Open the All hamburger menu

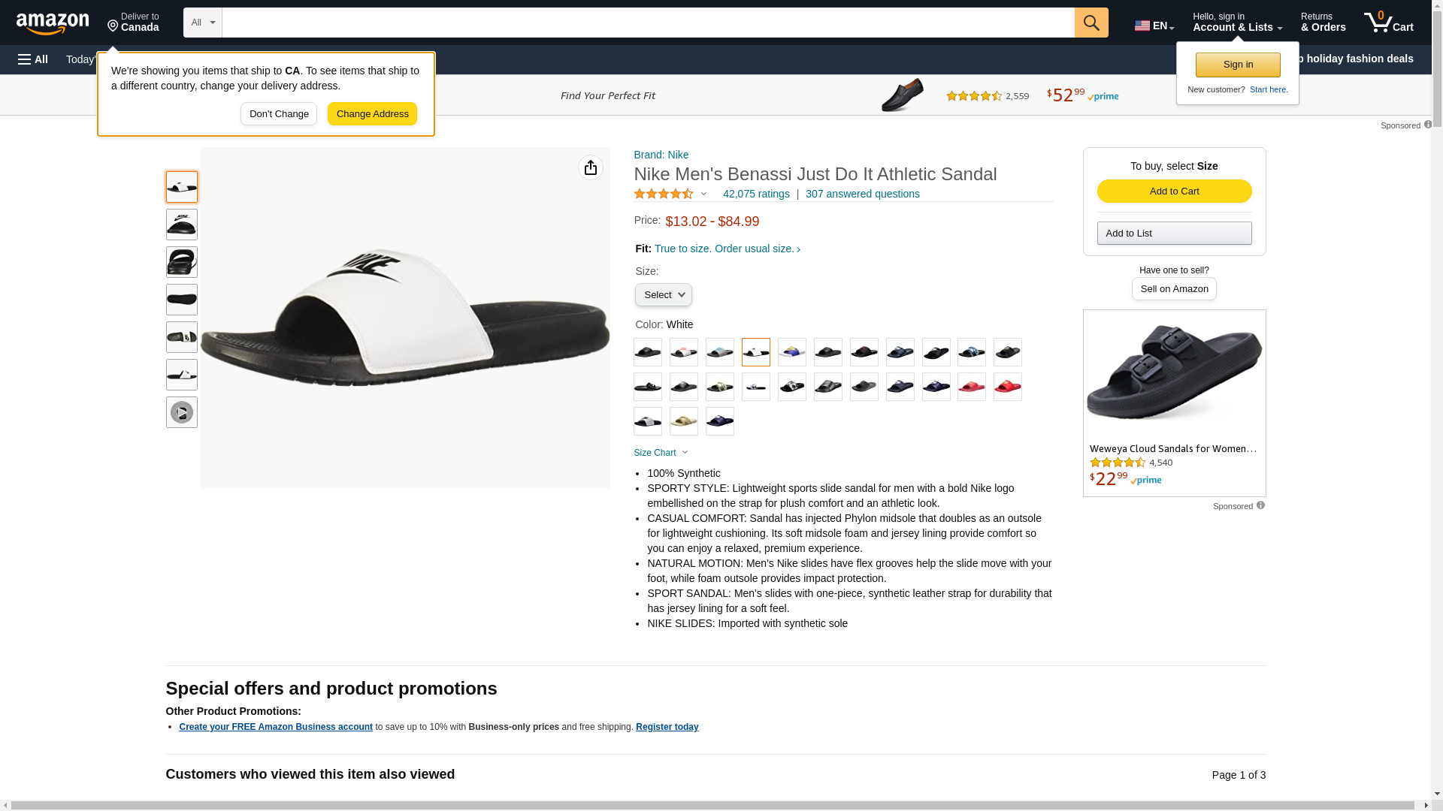click(x=33, y=59)
